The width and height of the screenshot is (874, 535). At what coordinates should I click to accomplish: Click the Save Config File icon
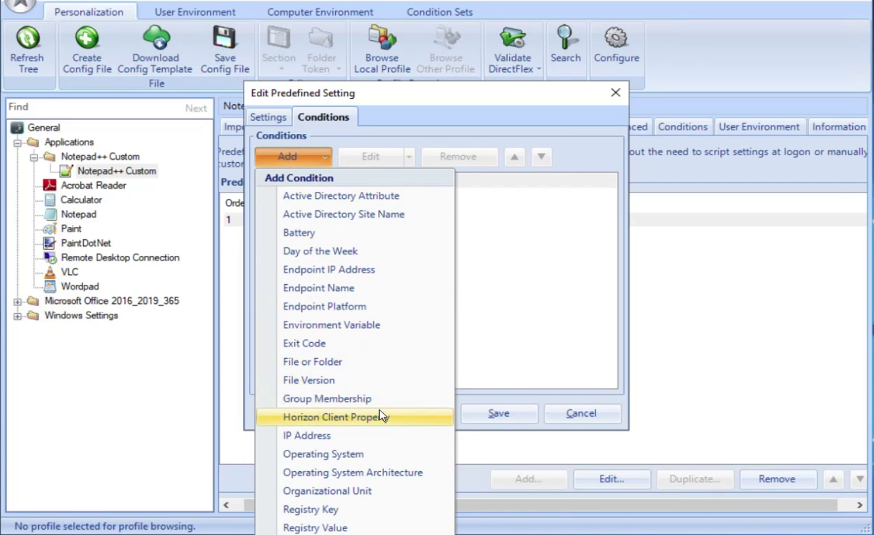pyautogui.click(x=224, y=38)
